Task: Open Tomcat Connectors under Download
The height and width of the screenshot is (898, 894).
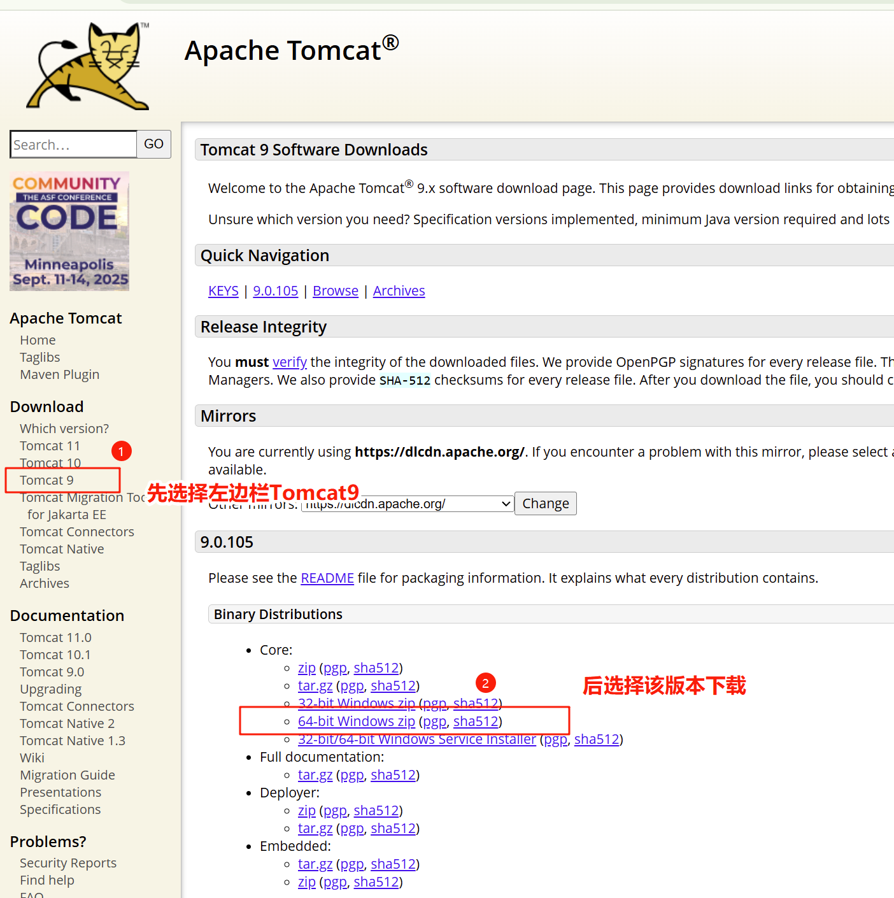Action: tap(77, 532)
